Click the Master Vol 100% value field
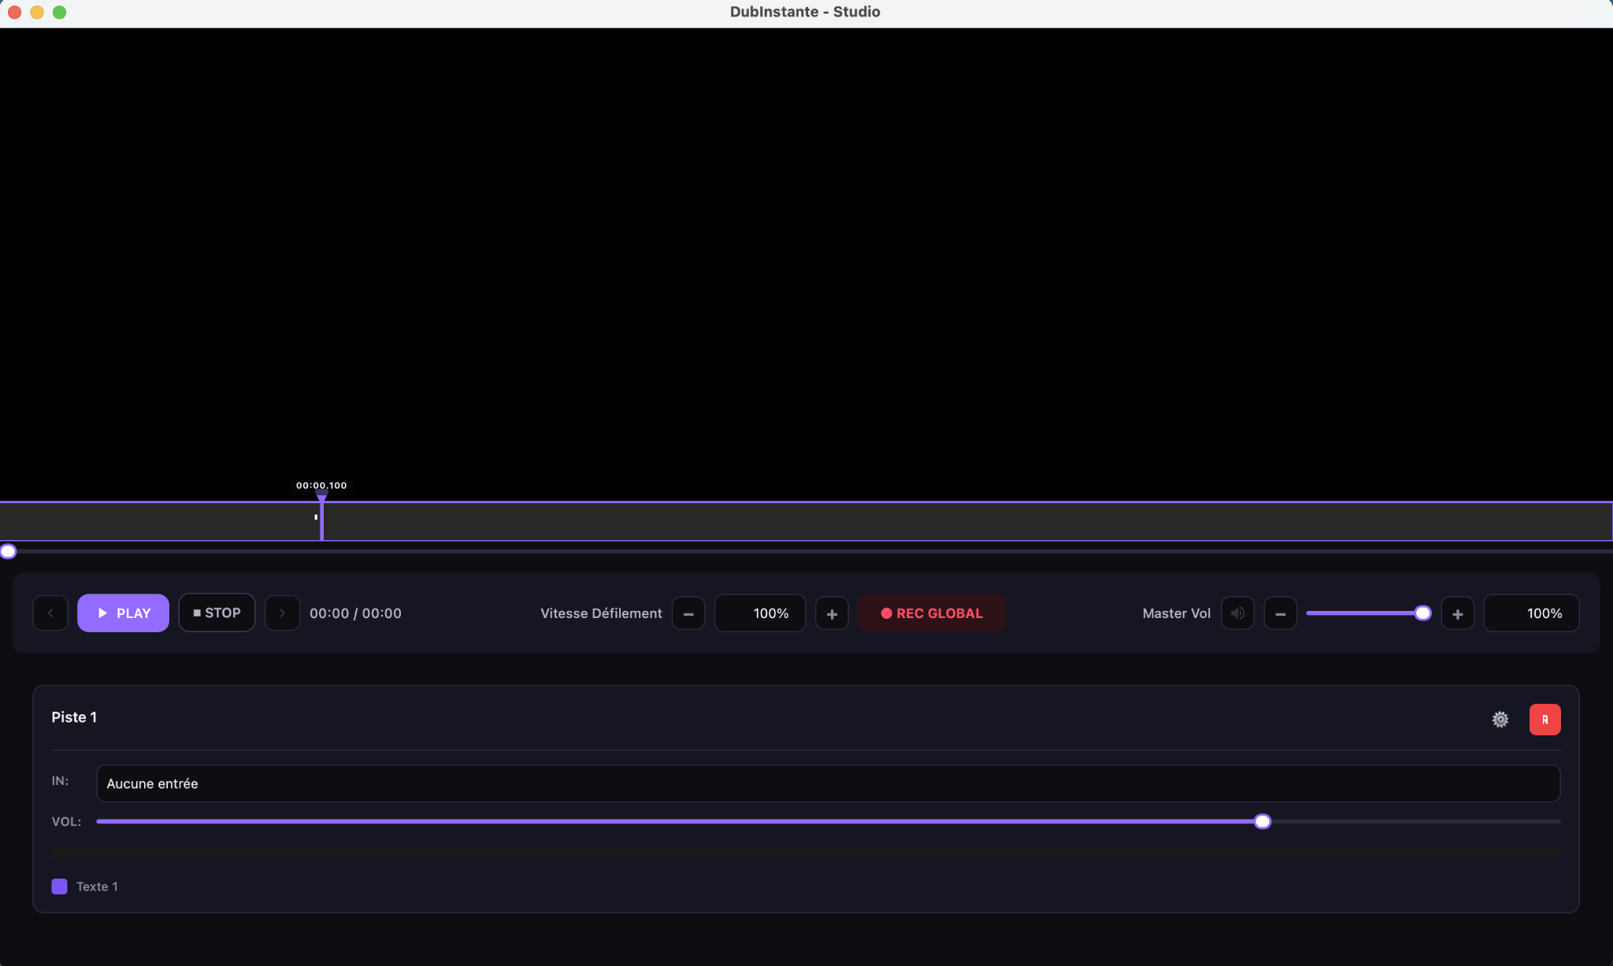Image resolution: width=1613 pixels, height=966 pixels. (x=1531, y=613)
